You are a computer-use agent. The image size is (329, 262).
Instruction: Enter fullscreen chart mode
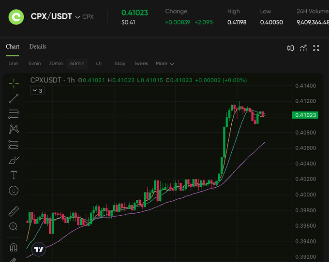(x=316, y=48)
